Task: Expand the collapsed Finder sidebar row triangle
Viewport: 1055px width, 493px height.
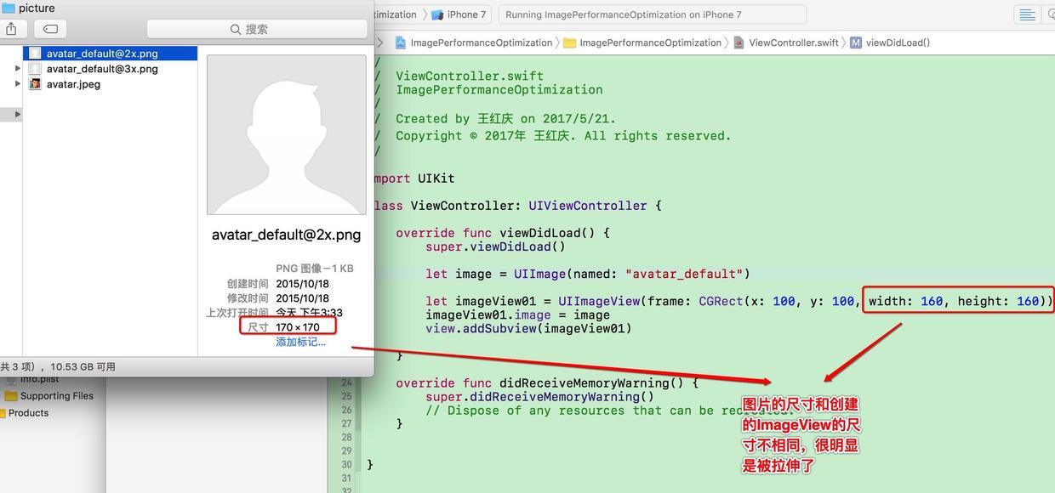Action: pos(18,114)
